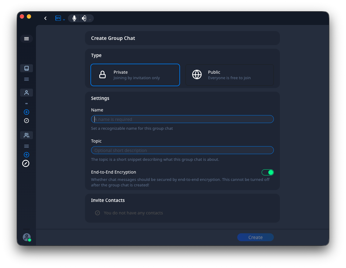
Task: Click the Topic description field
Action: 182,150
